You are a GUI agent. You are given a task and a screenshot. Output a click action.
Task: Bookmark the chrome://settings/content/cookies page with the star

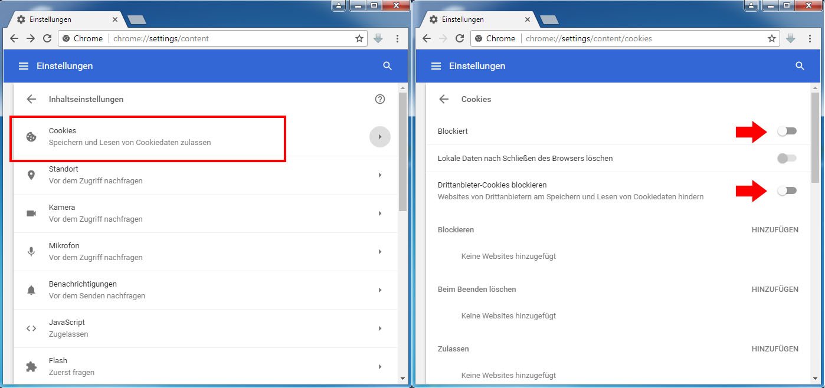[772, 38]
